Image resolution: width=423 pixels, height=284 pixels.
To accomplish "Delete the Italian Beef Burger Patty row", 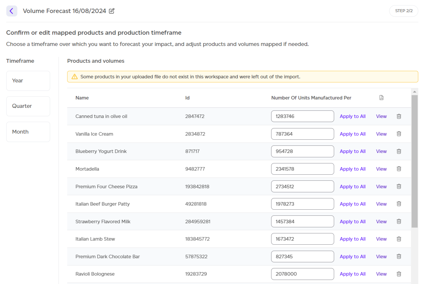I will coord(399,204).
